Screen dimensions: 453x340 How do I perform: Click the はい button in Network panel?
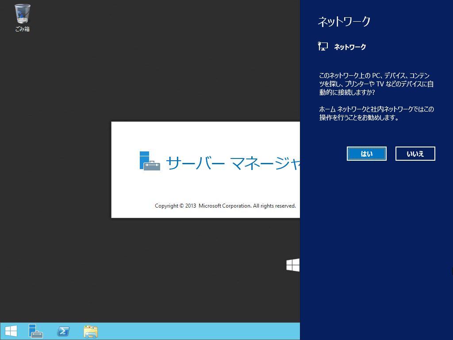pos(366,154)
